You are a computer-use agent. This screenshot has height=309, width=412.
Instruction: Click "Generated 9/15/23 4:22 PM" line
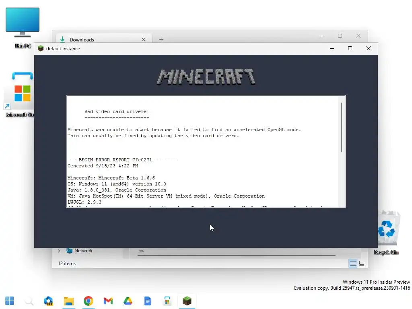click(103, 166)
